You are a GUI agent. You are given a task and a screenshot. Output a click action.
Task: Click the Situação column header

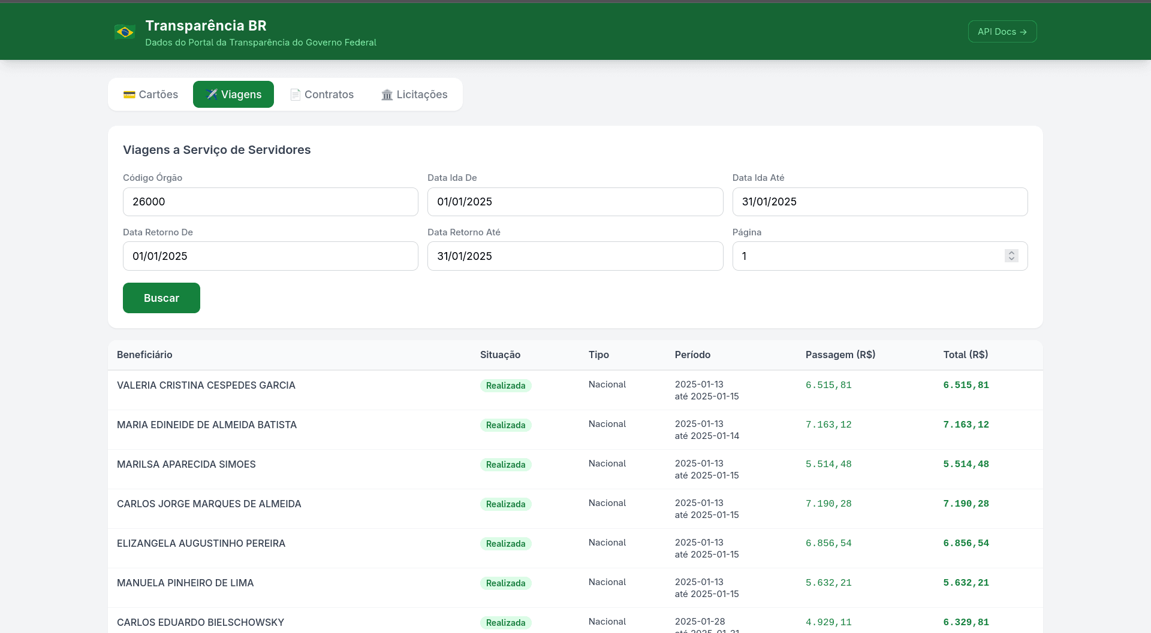pyautogui.click(x=500, y=355)
